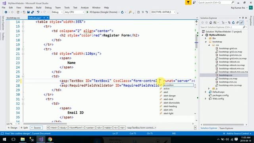The height and width of the screenshot is (143, 254).
Task: Click the Refresh icon in Solution Explorer
Action: click(233, 23)
